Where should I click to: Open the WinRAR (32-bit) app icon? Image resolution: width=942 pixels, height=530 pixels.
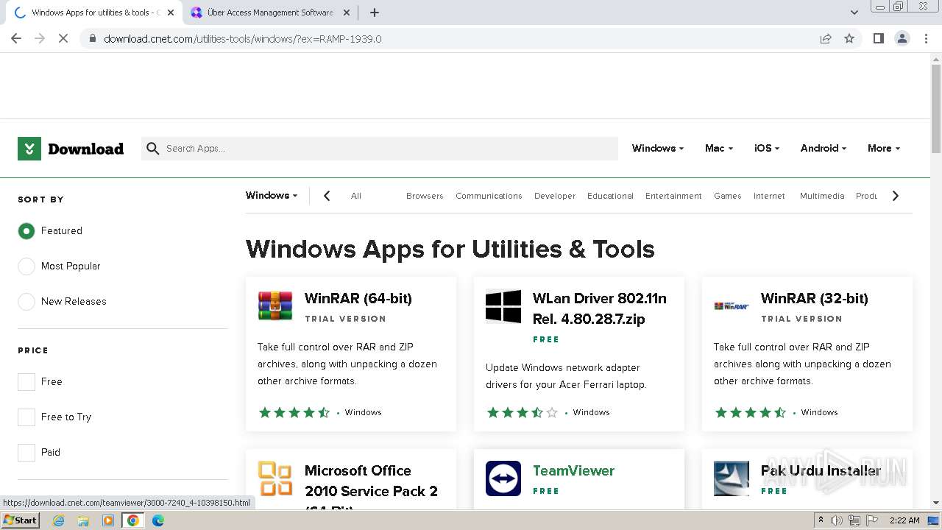(732, 305)
